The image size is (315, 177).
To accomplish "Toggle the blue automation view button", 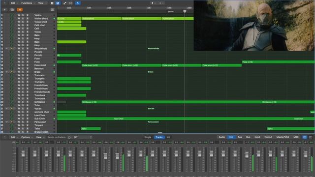I will point(58,3).
